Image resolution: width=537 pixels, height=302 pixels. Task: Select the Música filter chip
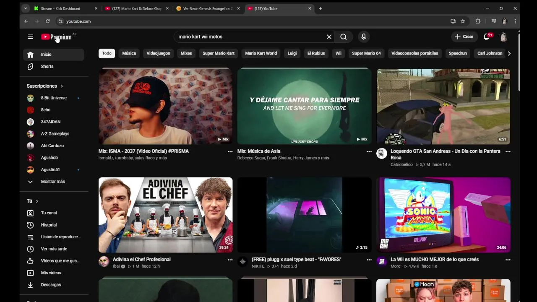click(x=129, y=54)
